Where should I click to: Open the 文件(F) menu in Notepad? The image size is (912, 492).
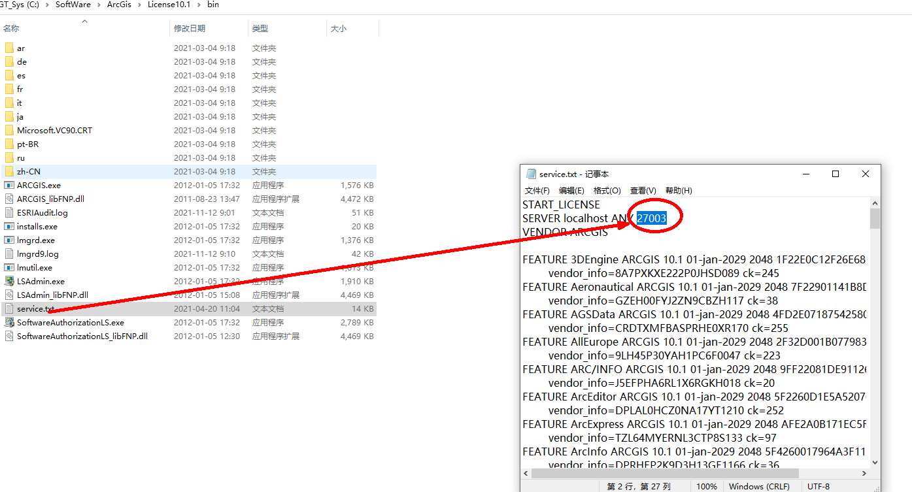(537, 190)
